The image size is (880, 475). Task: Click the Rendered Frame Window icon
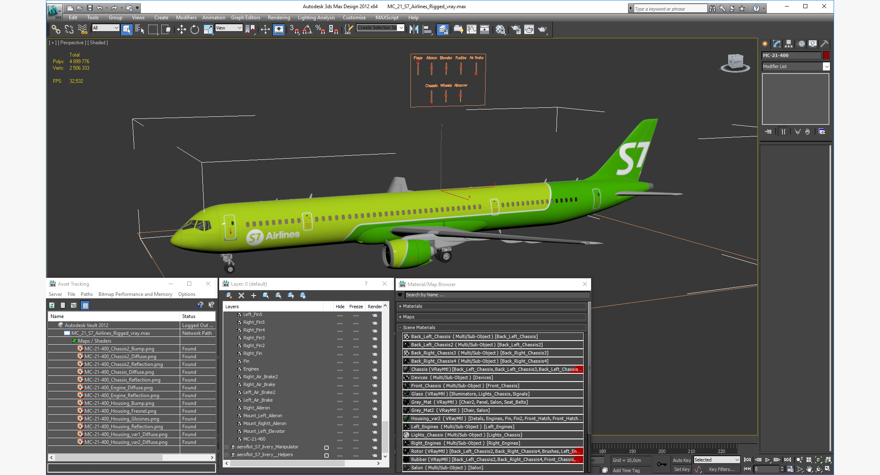click(529, 29)
